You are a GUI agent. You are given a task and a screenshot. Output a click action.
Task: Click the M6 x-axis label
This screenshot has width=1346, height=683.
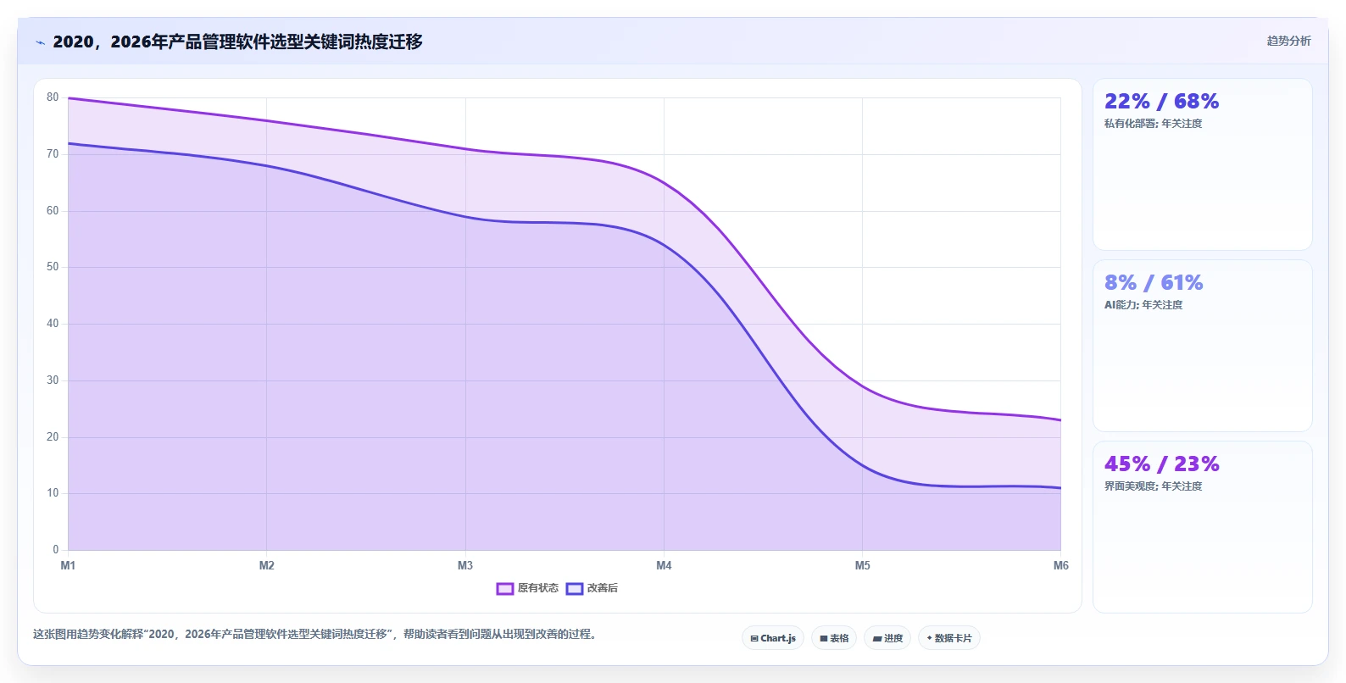pyautogui.click(x=1060, y=565)
